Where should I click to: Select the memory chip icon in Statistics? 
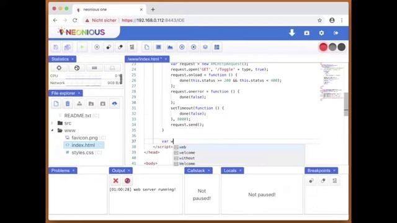[x=94, y=68]
